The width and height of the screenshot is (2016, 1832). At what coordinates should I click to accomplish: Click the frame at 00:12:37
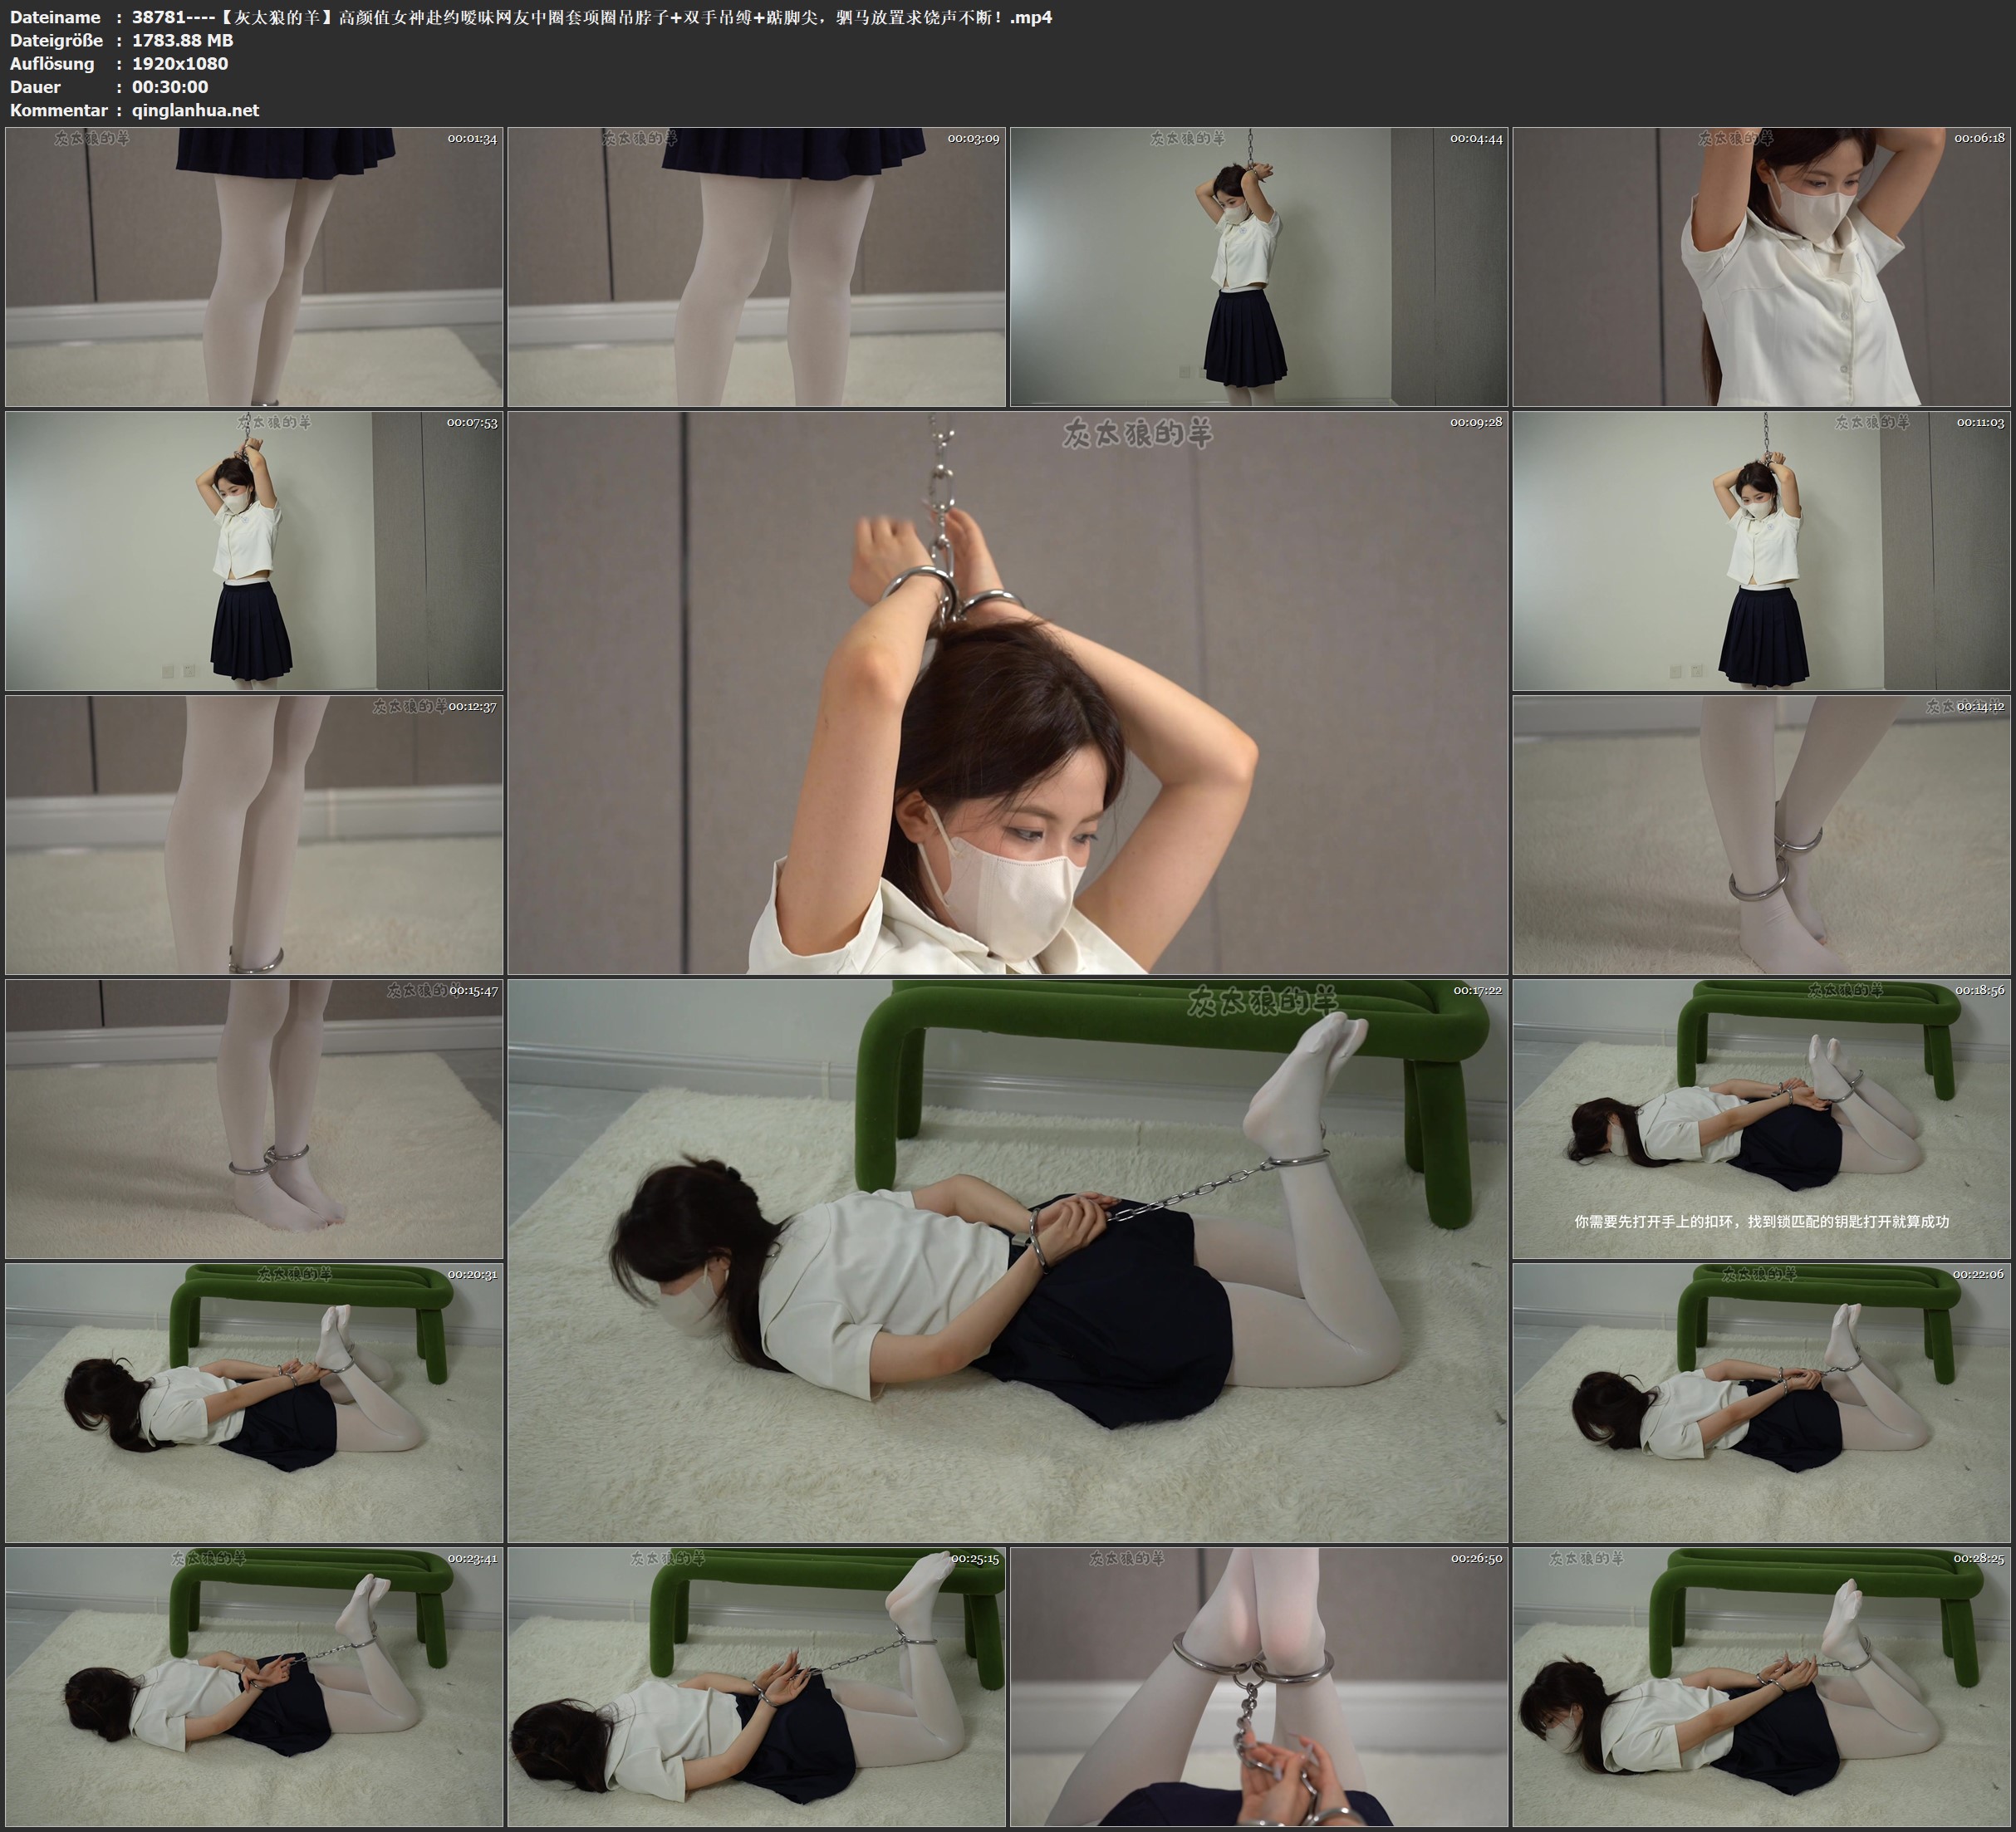click(x=254, y=835)
